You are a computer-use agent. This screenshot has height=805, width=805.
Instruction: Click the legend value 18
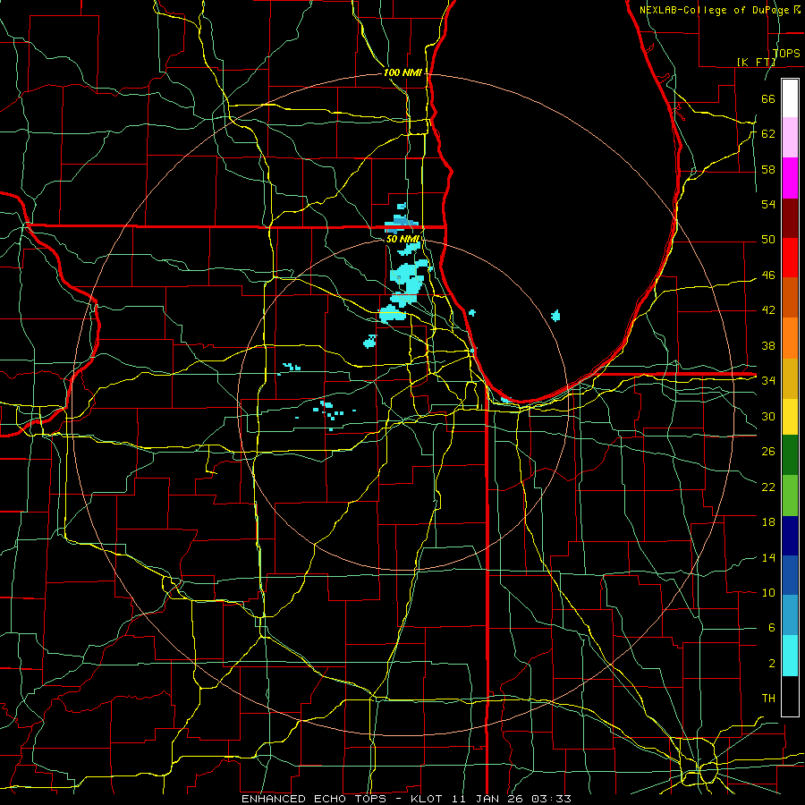pyautogui.click(x=768, y=522)
